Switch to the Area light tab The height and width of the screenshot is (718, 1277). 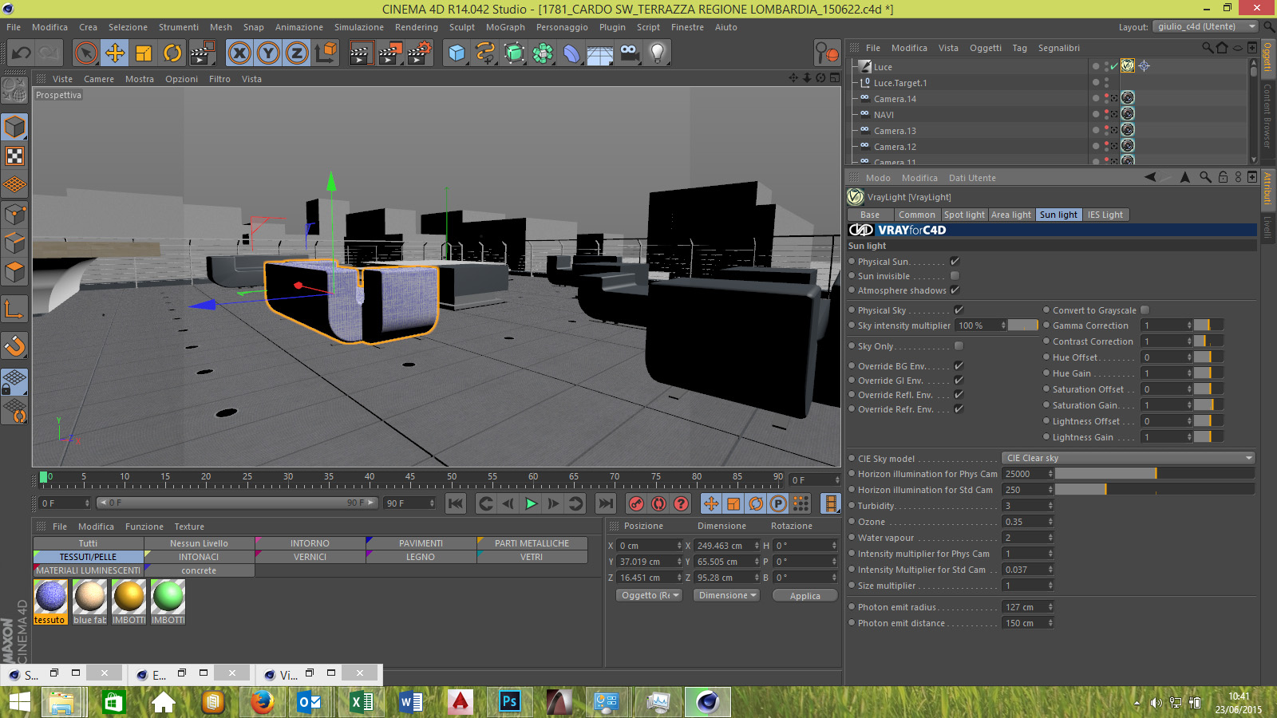pos(1010,215)
